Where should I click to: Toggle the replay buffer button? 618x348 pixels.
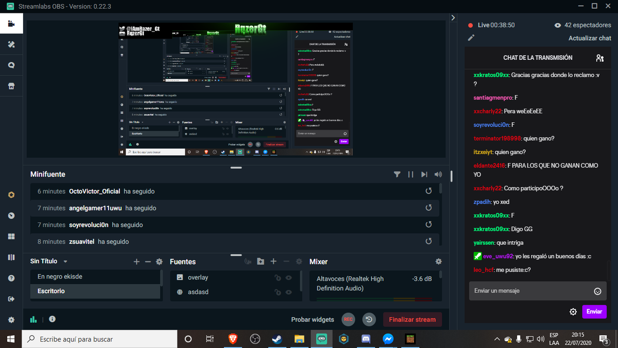click(x=369, y=320)
